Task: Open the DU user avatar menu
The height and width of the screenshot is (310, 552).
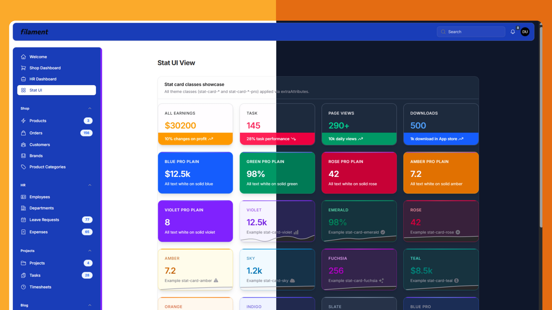Action: [x=525, y=32]
